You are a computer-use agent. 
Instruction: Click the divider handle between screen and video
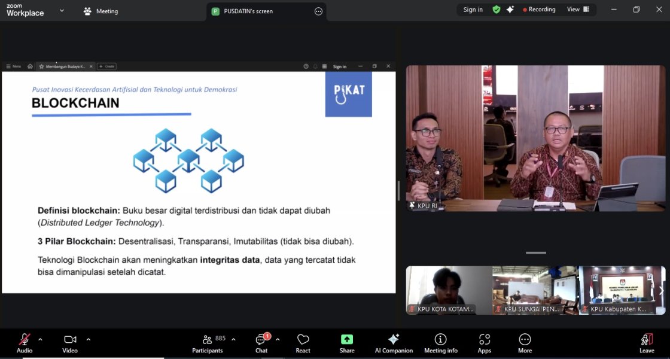399,190
